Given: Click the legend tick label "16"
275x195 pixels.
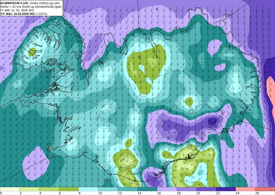Looking at the screenshot, I should [x=159, y=193].
